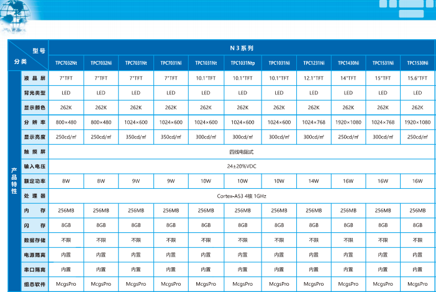Click the 产品特性 vertical category label
The image size is (436, 292).
tap(14, 181)
